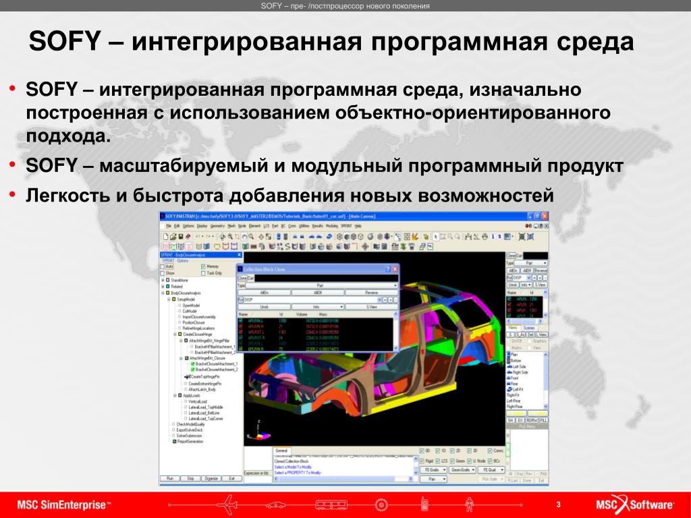
Task: Collapse the SetupModel tree node
Action: [x=169, y=299]
